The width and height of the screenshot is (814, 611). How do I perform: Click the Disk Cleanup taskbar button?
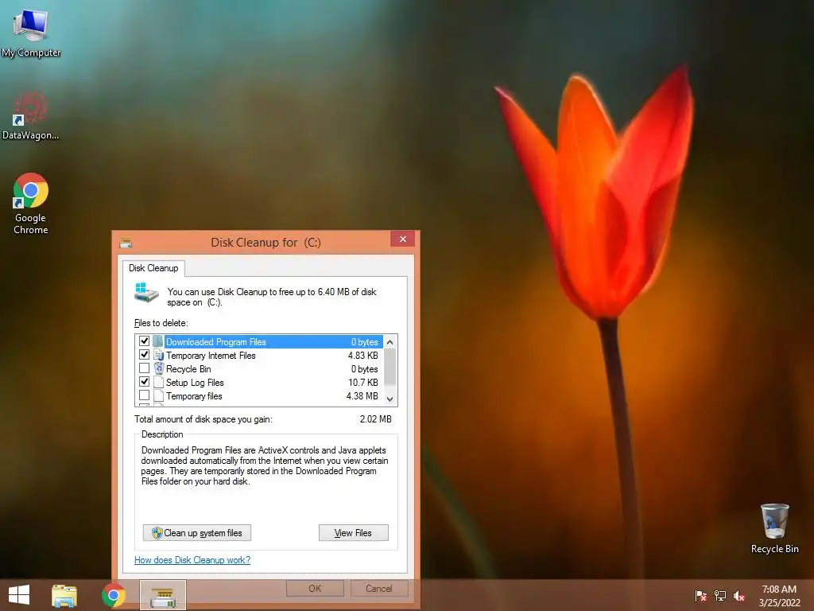(x=162, y=595)
